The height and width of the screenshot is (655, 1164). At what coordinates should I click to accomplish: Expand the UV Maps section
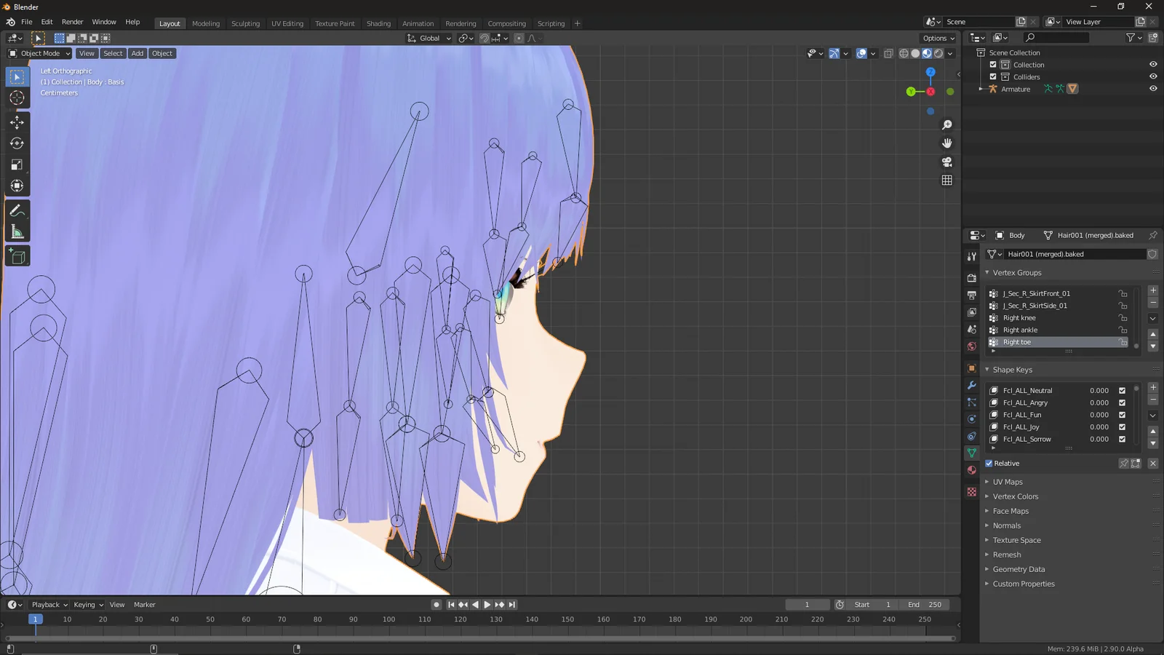(x=1007, y=481)
